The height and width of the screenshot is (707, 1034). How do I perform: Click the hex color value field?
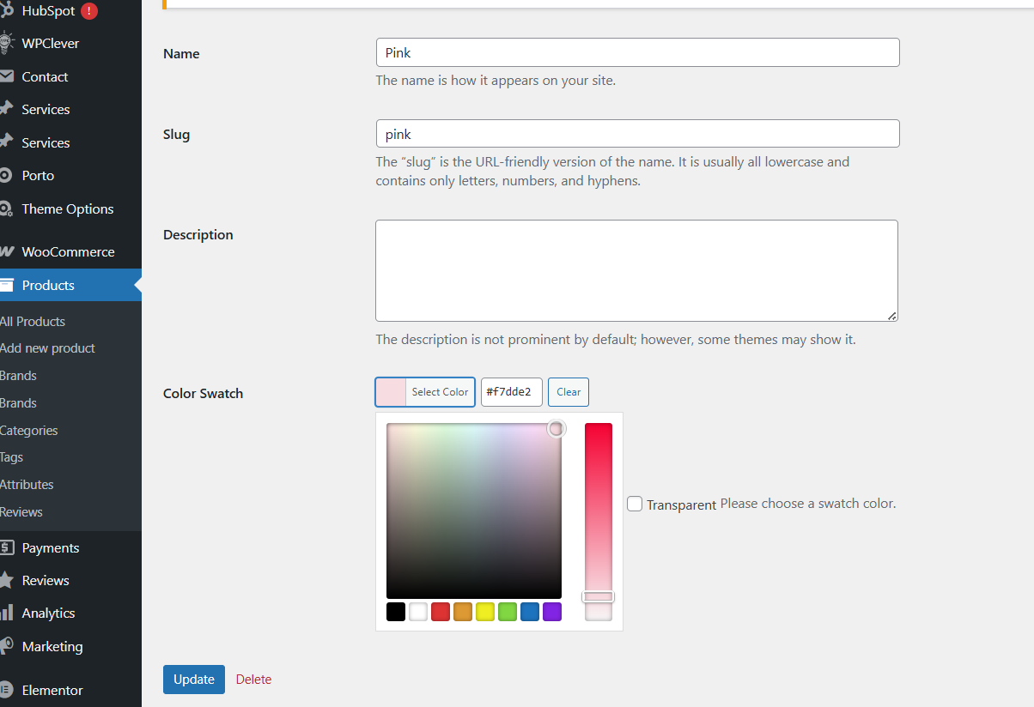[512, 392]
